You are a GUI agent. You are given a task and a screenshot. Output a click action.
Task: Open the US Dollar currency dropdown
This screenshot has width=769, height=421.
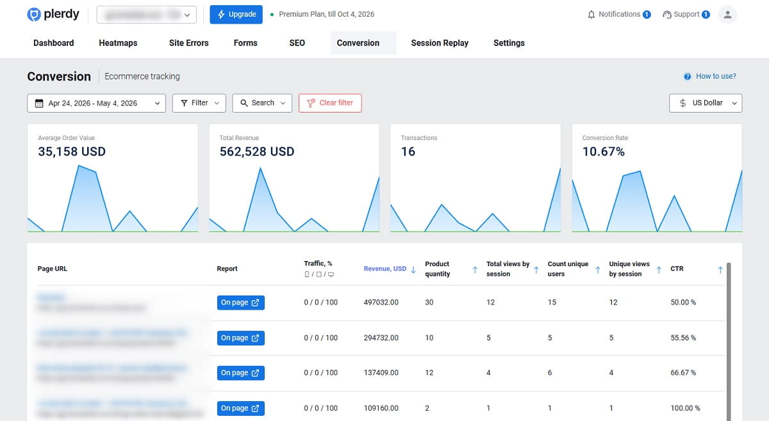[706, 103]
